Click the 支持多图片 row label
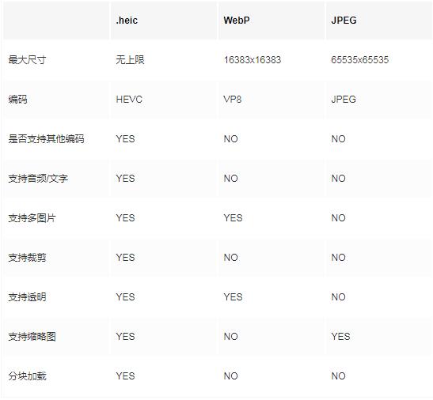 32,218
